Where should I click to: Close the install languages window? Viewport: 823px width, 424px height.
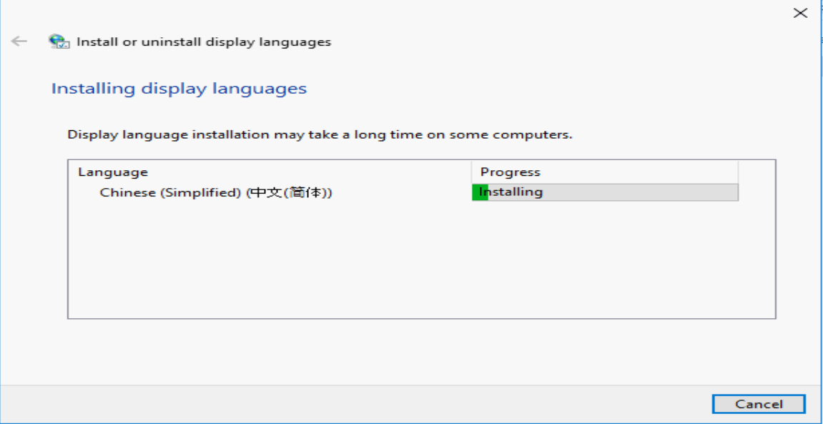pyautogui.click(x=800, y=14)
